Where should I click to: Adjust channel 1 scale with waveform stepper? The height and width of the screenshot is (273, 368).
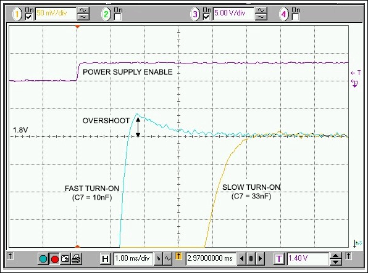coord(83,14)
